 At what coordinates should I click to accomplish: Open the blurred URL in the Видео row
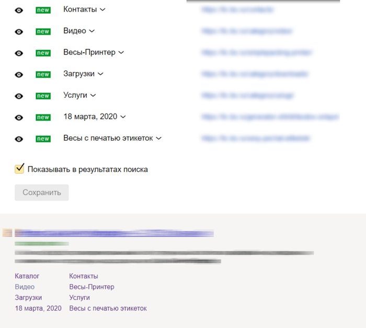[x=247, y=31]
